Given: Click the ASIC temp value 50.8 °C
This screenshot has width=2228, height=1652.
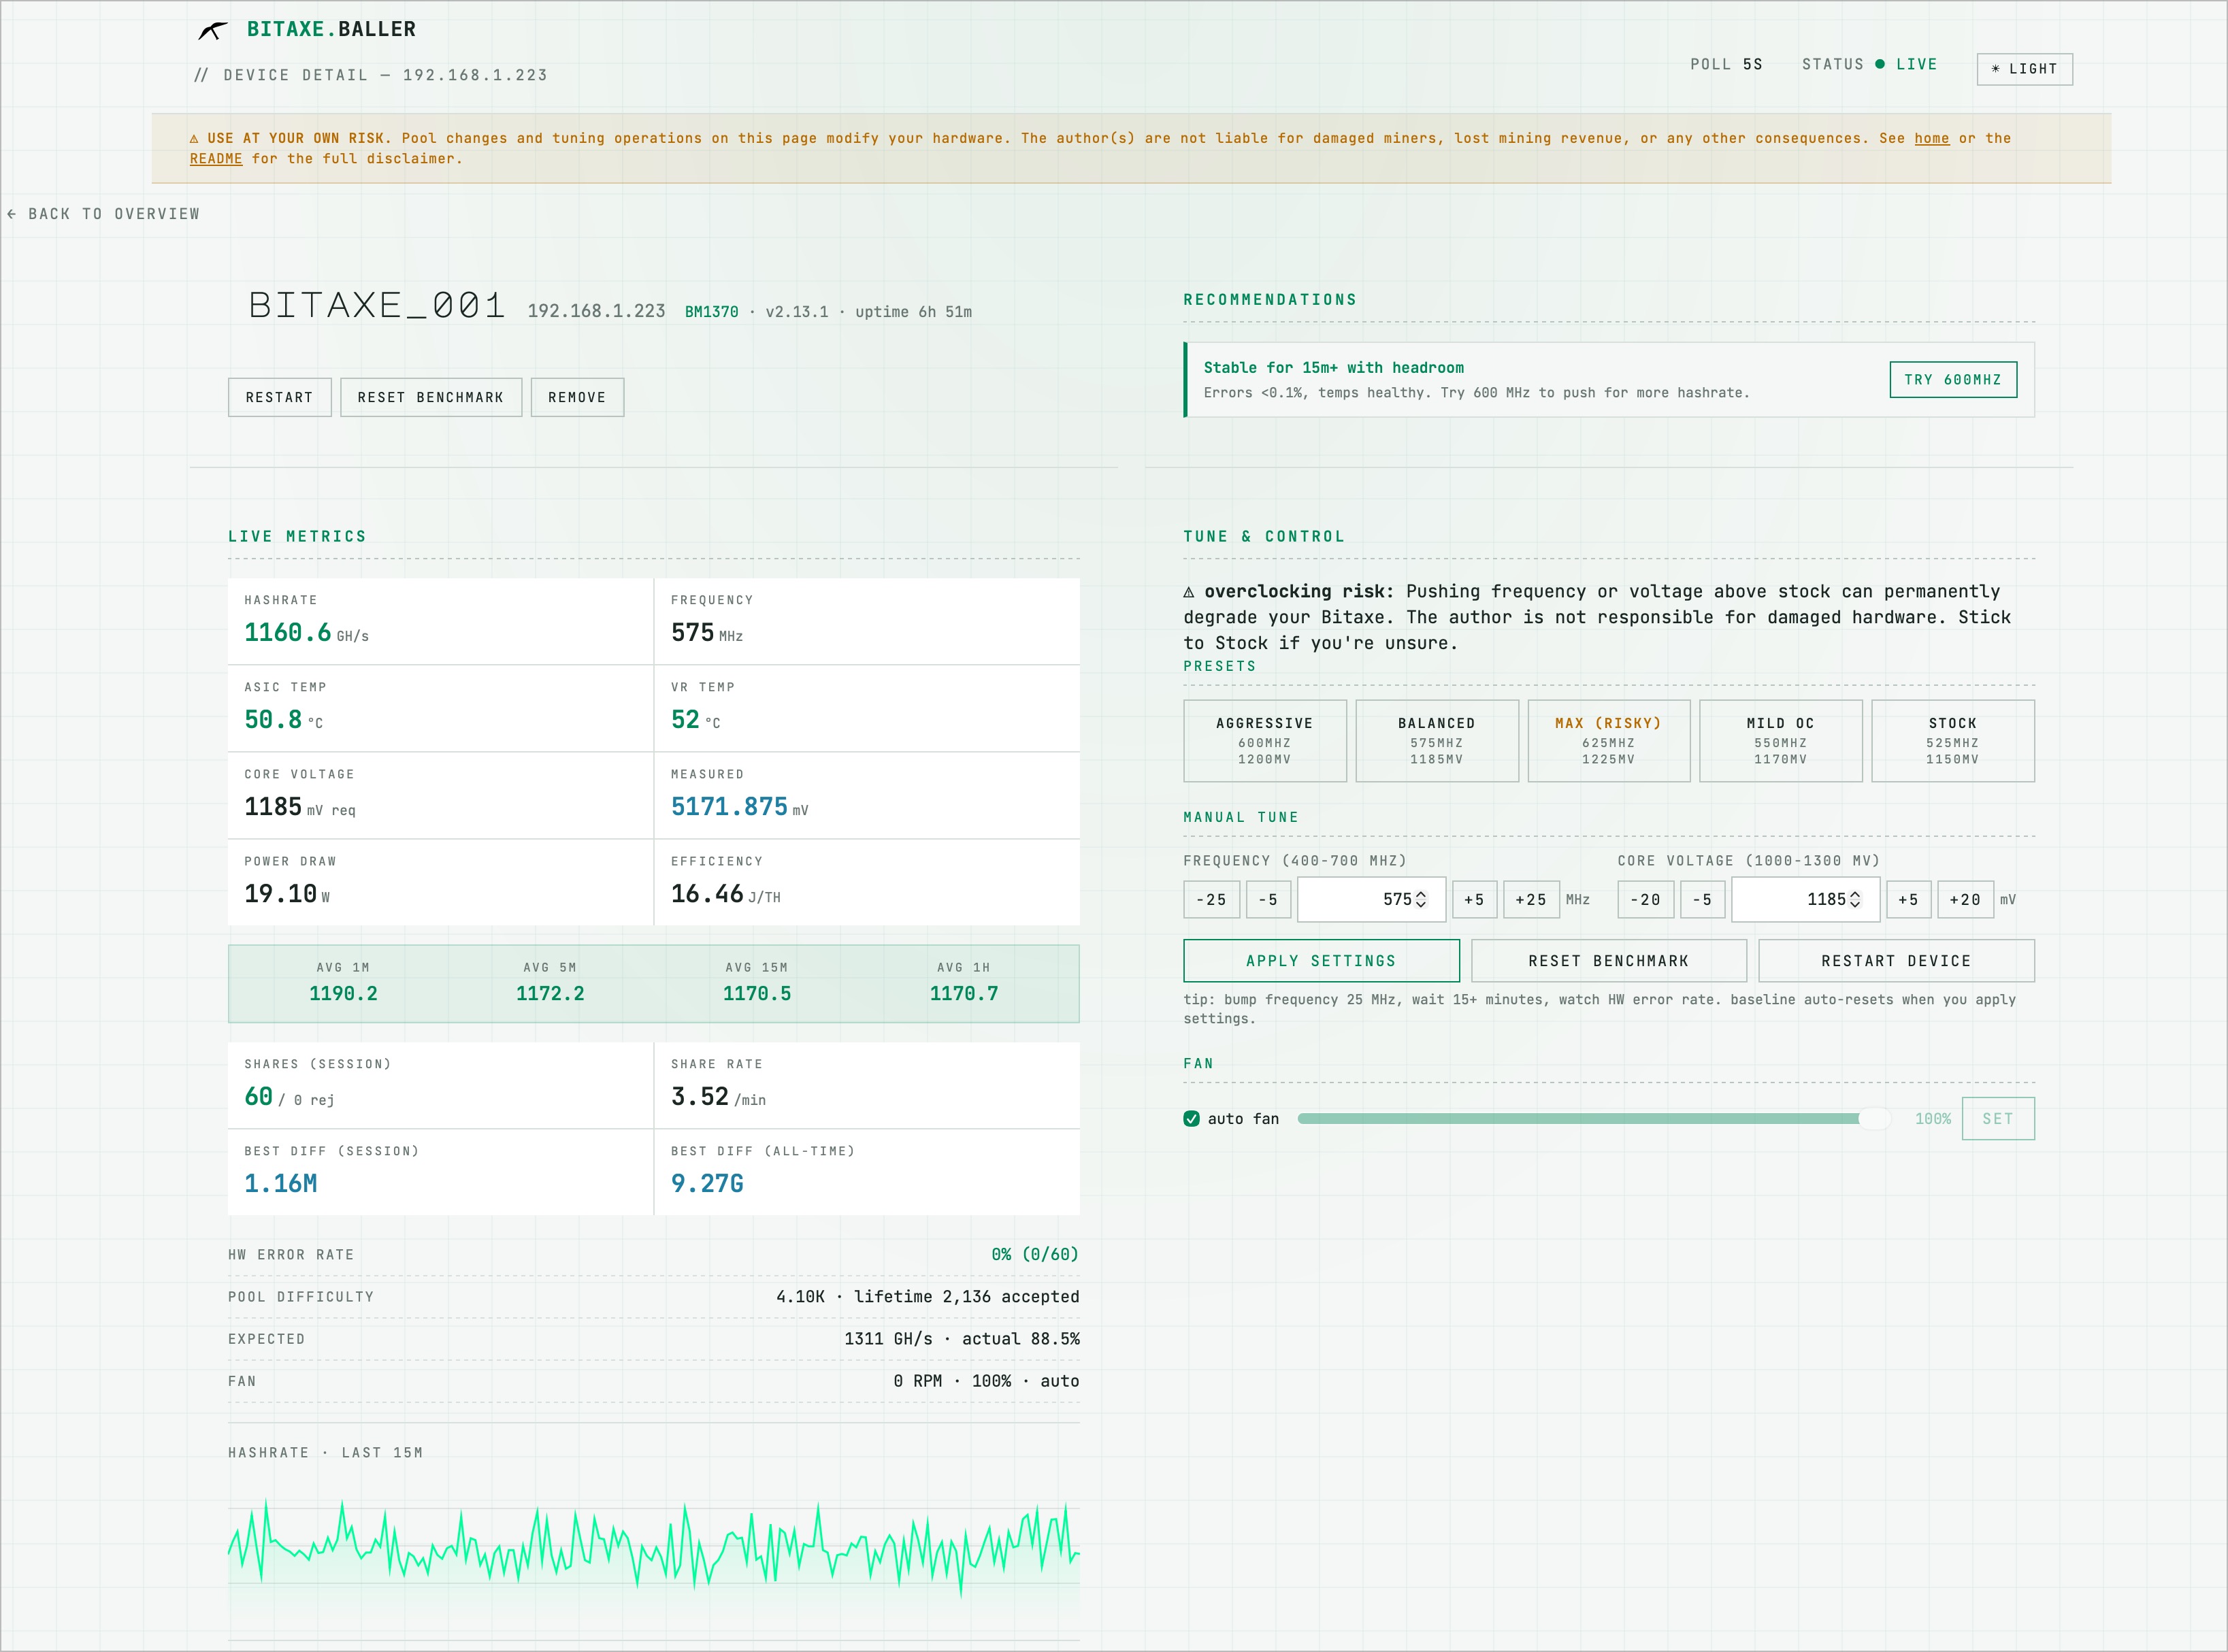Looking at the screenshot, I should (283, 719).
